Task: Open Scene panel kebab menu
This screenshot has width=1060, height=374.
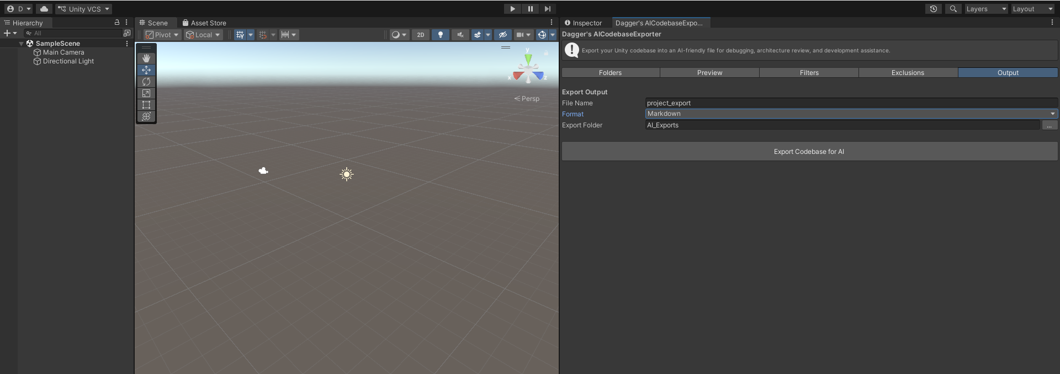Action: click(x=551, y=23)
